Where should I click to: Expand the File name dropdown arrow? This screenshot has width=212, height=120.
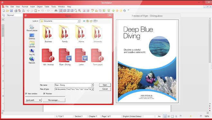pyautogui.click(x=92, y=85)
